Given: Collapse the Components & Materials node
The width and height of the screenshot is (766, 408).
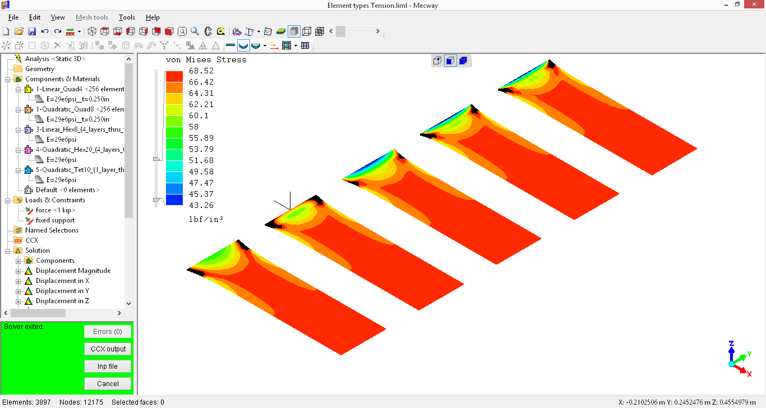Looking at the screenshot, I should pyautogui.click(x=8, y=79).
